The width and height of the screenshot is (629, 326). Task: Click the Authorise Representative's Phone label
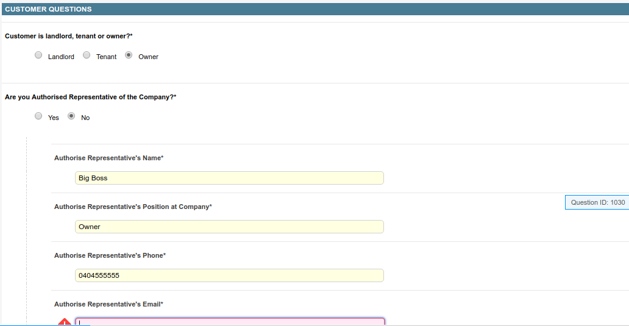[x=110, y=255]
